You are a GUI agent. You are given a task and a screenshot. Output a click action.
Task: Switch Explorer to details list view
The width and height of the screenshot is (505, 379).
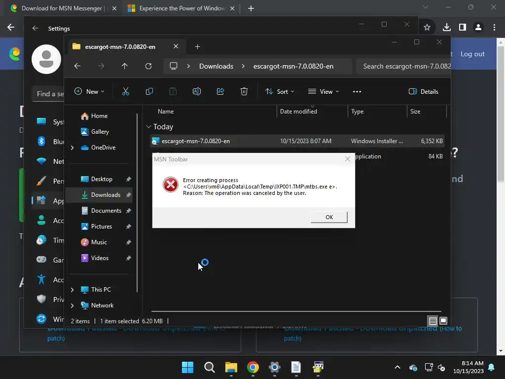pos(433,321)
